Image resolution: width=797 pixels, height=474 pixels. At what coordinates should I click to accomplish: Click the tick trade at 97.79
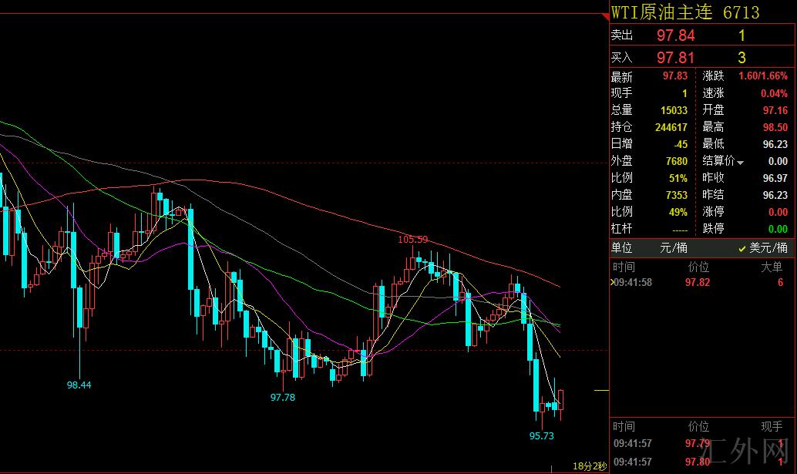click(698, 443)
